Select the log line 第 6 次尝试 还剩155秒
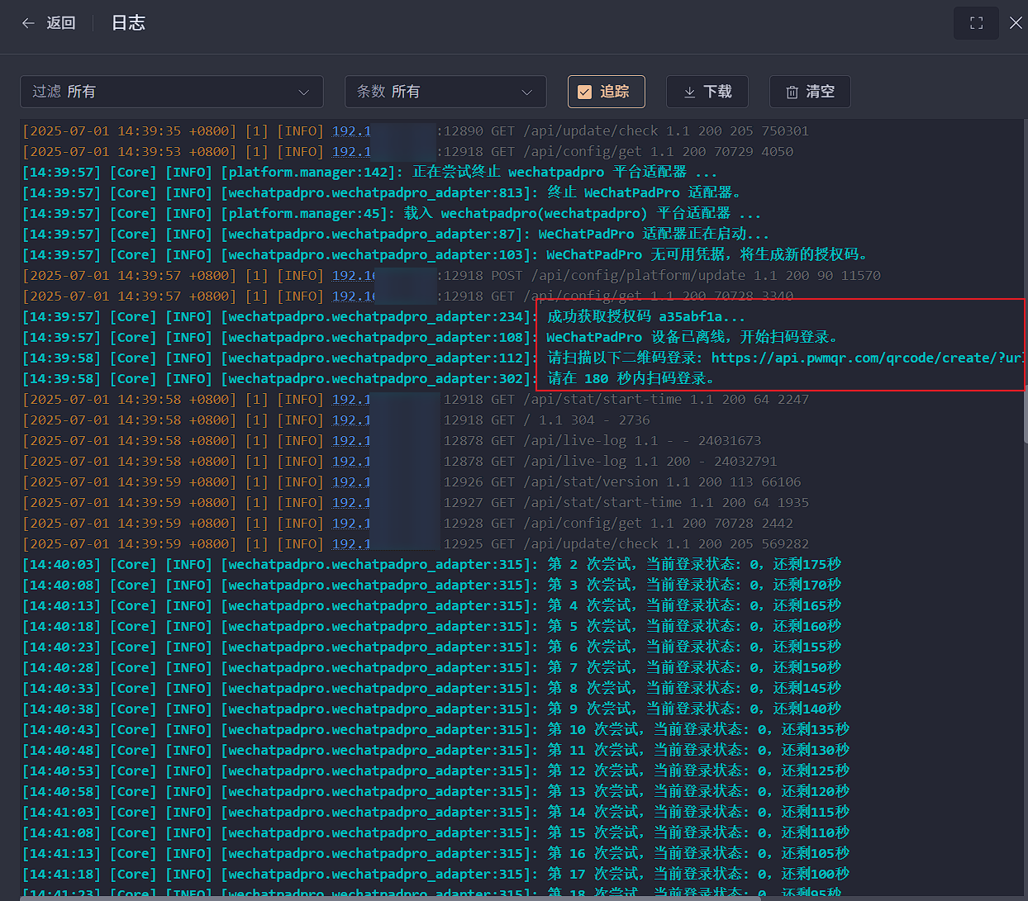The height and width of the screenshot is (901, 1028). (x=431, y=647)
